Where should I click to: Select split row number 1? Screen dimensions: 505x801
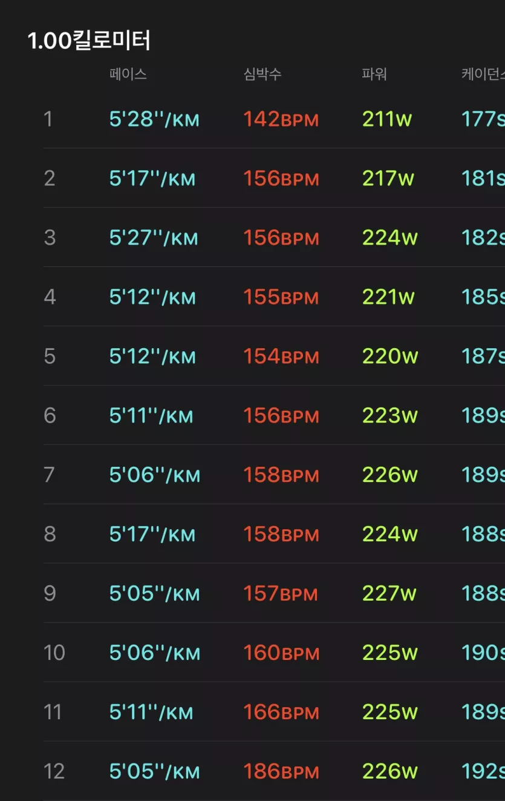click(x=48, y=119)
